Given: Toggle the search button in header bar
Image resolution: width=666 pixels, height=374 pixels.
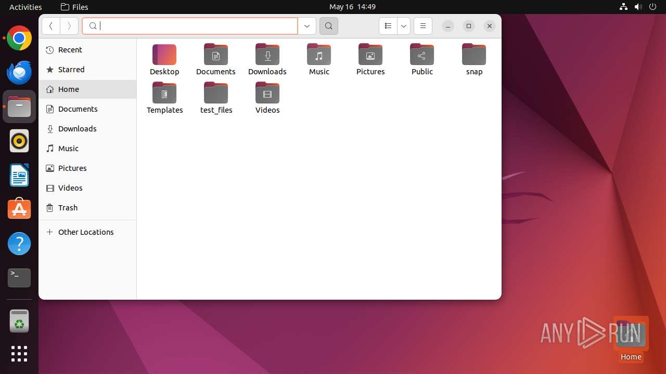Looking at the screenshot, I should point(329,26).
